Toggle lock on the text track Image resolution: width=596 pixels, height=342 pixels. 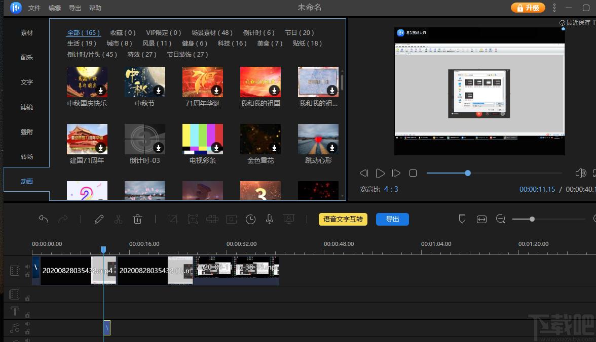27,315
